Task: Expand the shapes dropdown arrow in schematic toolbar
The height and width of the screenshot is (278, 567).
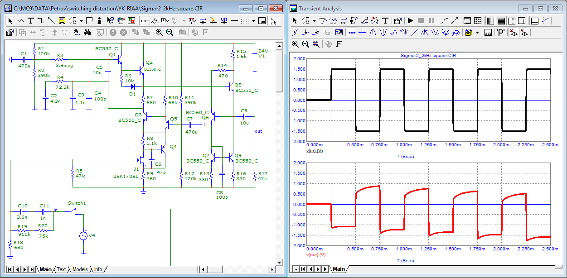Action: (81, 20)
